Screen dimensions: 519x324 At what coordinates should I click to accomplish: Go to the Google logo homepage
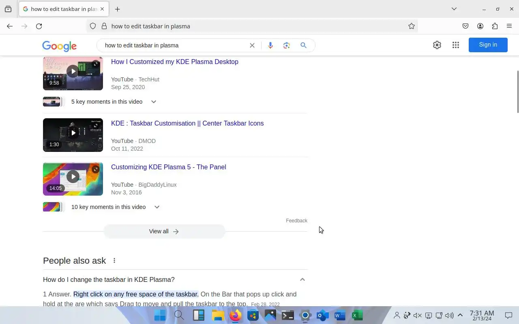pos(59,46)
